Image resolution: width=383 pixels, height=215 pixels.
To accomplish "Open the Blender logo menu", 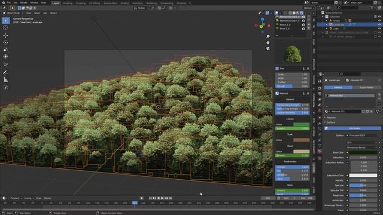I will click(4, 2).
